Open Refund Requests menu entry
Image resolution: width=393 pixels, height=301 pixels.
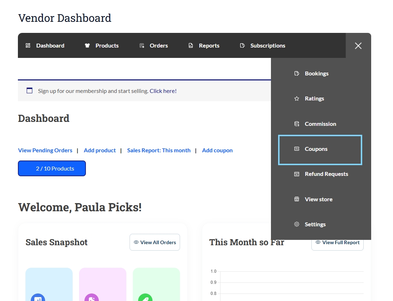tap(326, 174)
